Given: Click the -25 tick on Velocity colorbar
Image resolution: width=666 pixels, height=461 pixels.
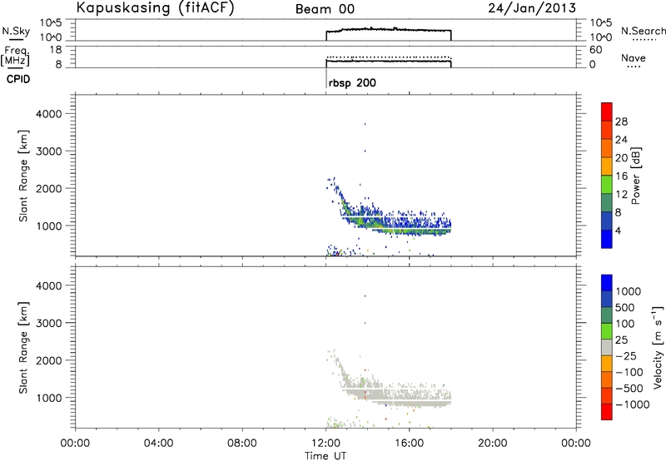Looking at the screenshot, I should (626, 355).
